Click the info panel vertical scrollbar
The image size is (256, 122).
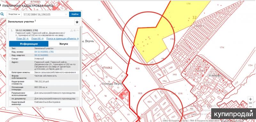[x=80, y=58]
